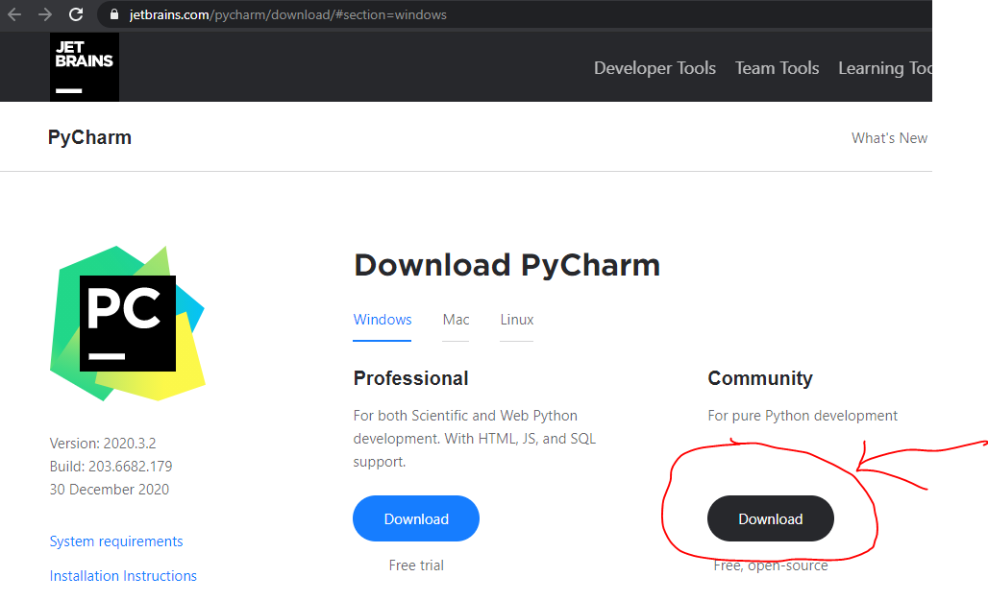Click the browser forward arrow
The height and width of the screenshot is (601, 988).
click(45, 14)
